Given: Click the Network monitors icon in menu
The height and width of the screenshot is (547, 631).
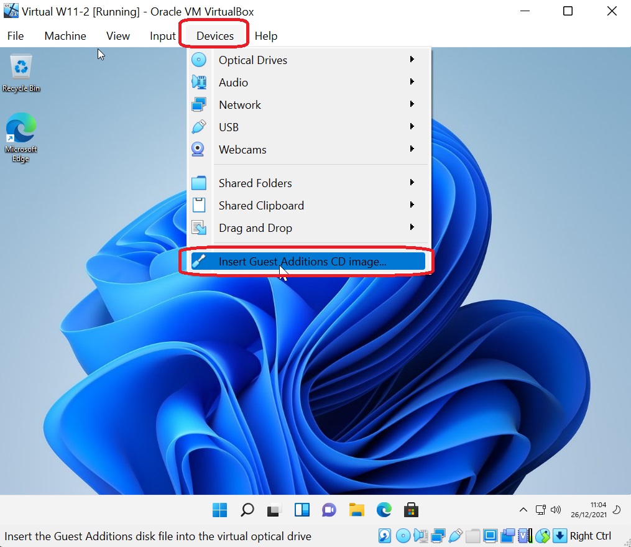Looking at the screenshot, I should 199,104.
